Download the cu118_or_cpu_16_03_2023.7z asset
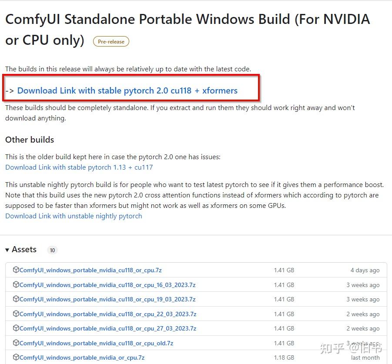The height and width of the screenshot is (364, 392). [x=107, y=285]
